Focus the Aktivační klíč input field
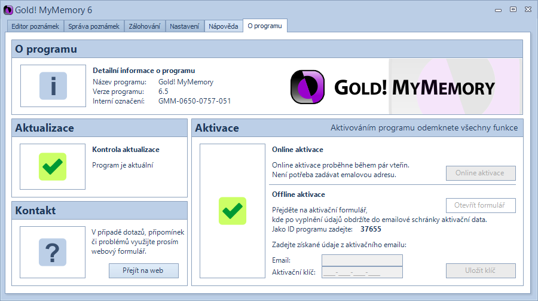The width and height of the screenshot is (538, 301). (362, 272)
